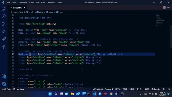Open Google Chrome from taskbar

pos(111,94)
